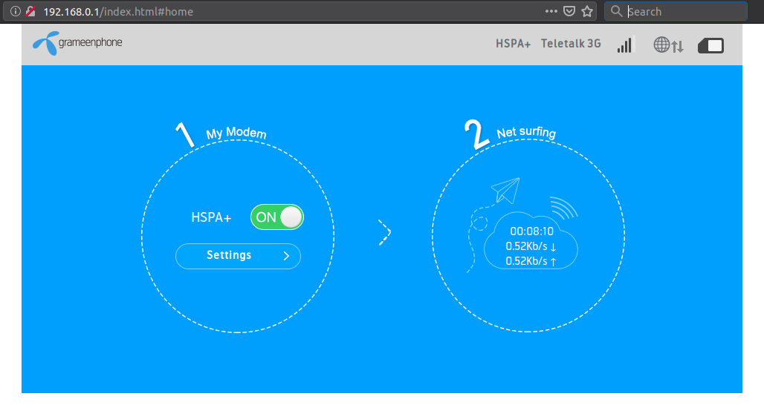This screenshot has height=408, width=764.
Task: Toggle the HSPA+ ON switch
Action: (x=277, y=217)
